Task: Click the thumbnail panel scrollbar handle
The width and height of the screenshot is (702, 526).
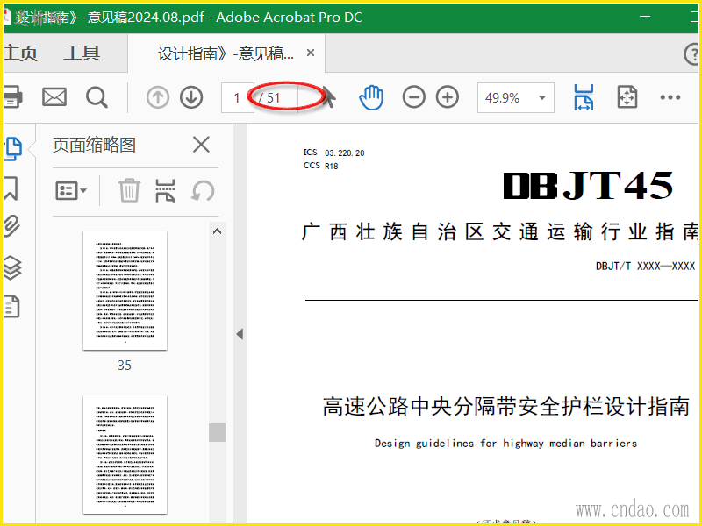Action: pos(217,432)
